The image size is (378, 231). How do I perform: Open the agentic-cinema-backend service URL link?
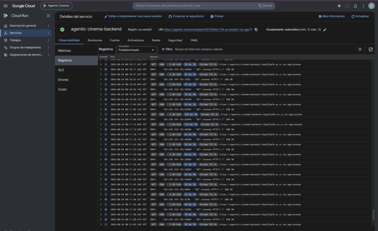(208, 30)
